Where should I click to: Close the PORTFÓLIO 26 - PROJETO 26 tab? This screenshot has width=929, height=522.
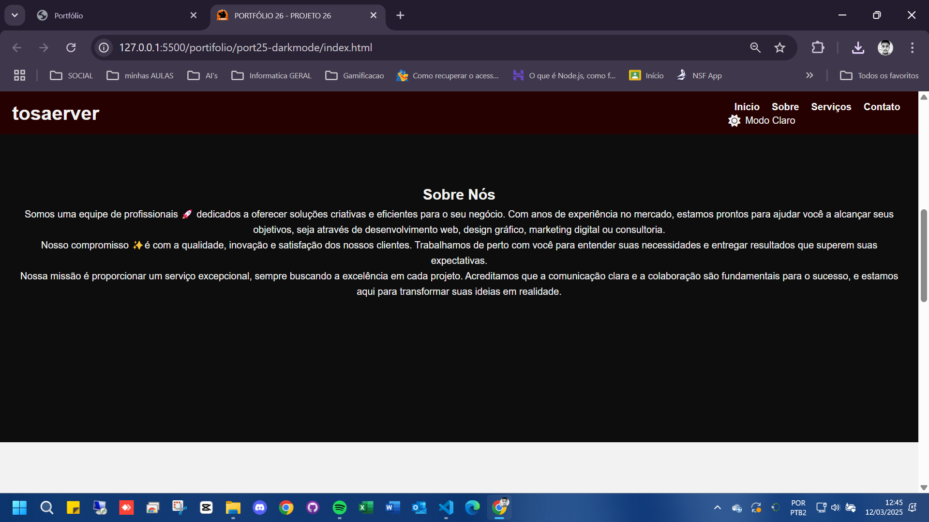coord(374,15)
